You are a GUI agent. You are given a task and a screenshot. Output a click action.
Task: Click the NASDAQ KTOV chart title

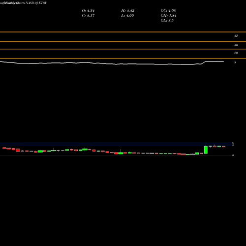click(36, 3)
